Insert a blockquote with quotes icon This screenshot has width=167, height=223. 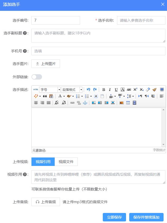[x=45, y=96]
